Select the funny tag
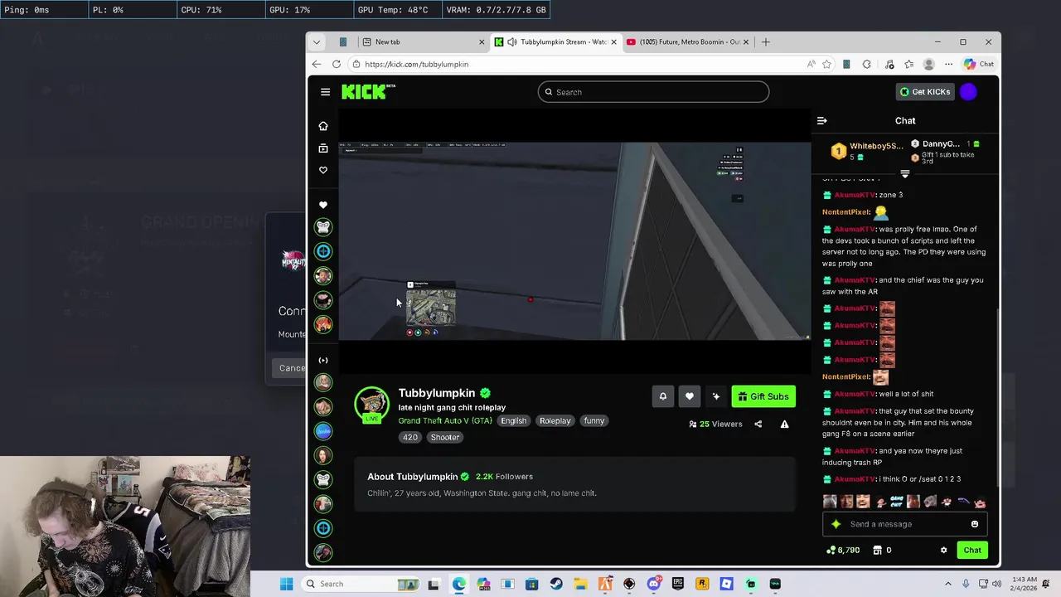This screenshot has height=597, width=1061. 593,420
